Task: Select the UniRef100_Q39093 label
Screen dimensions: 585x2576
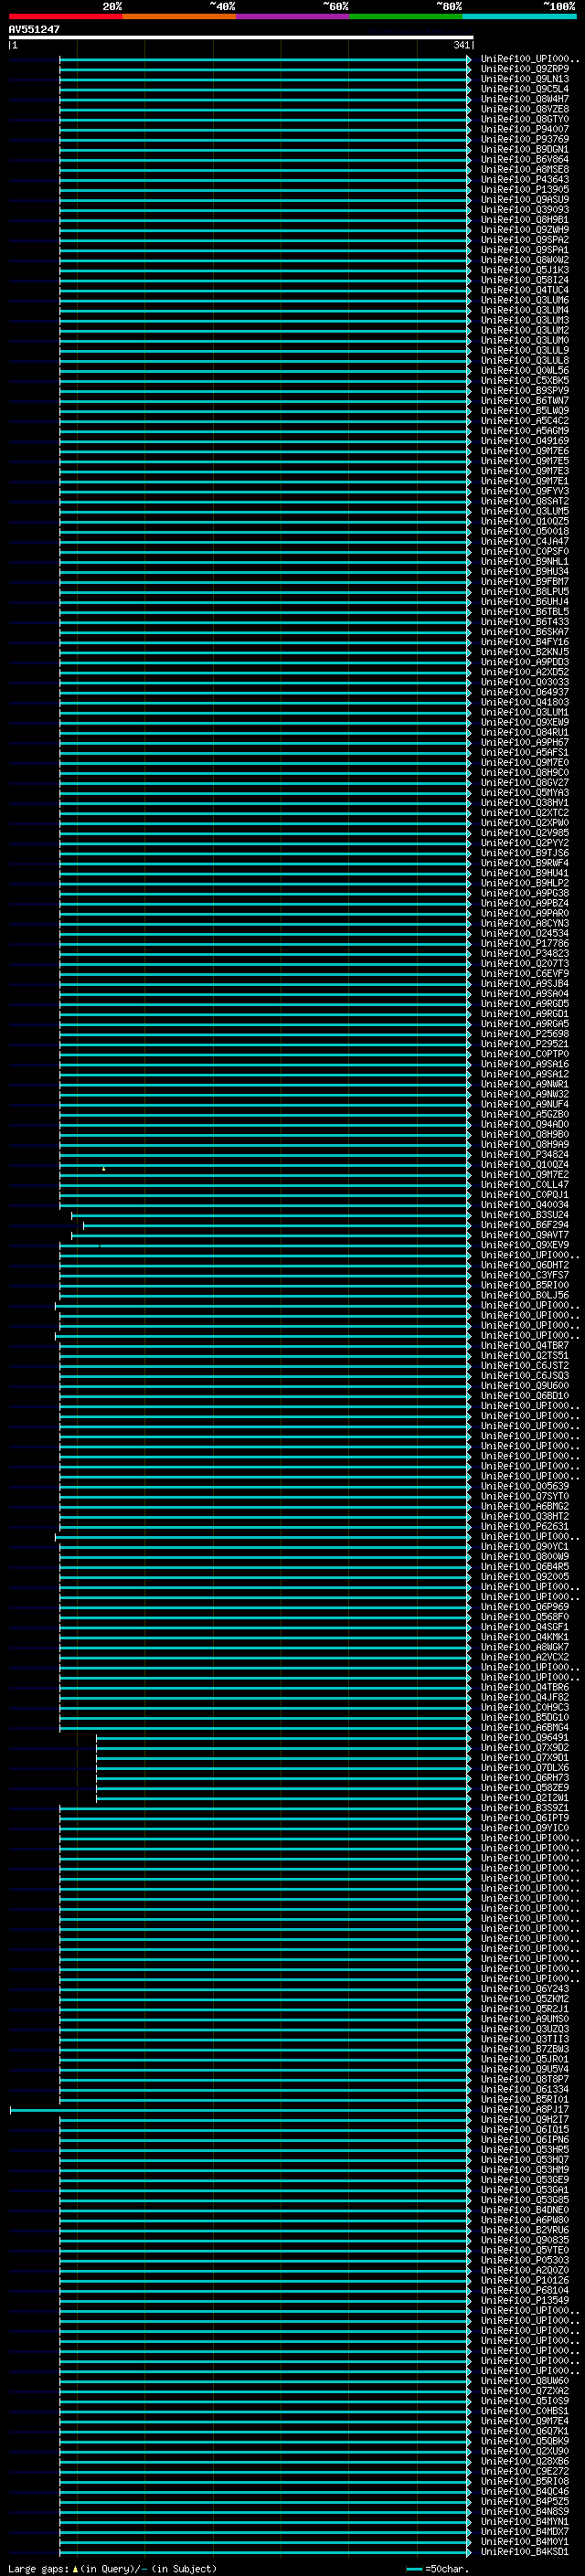Action: [x=525, y=210]
